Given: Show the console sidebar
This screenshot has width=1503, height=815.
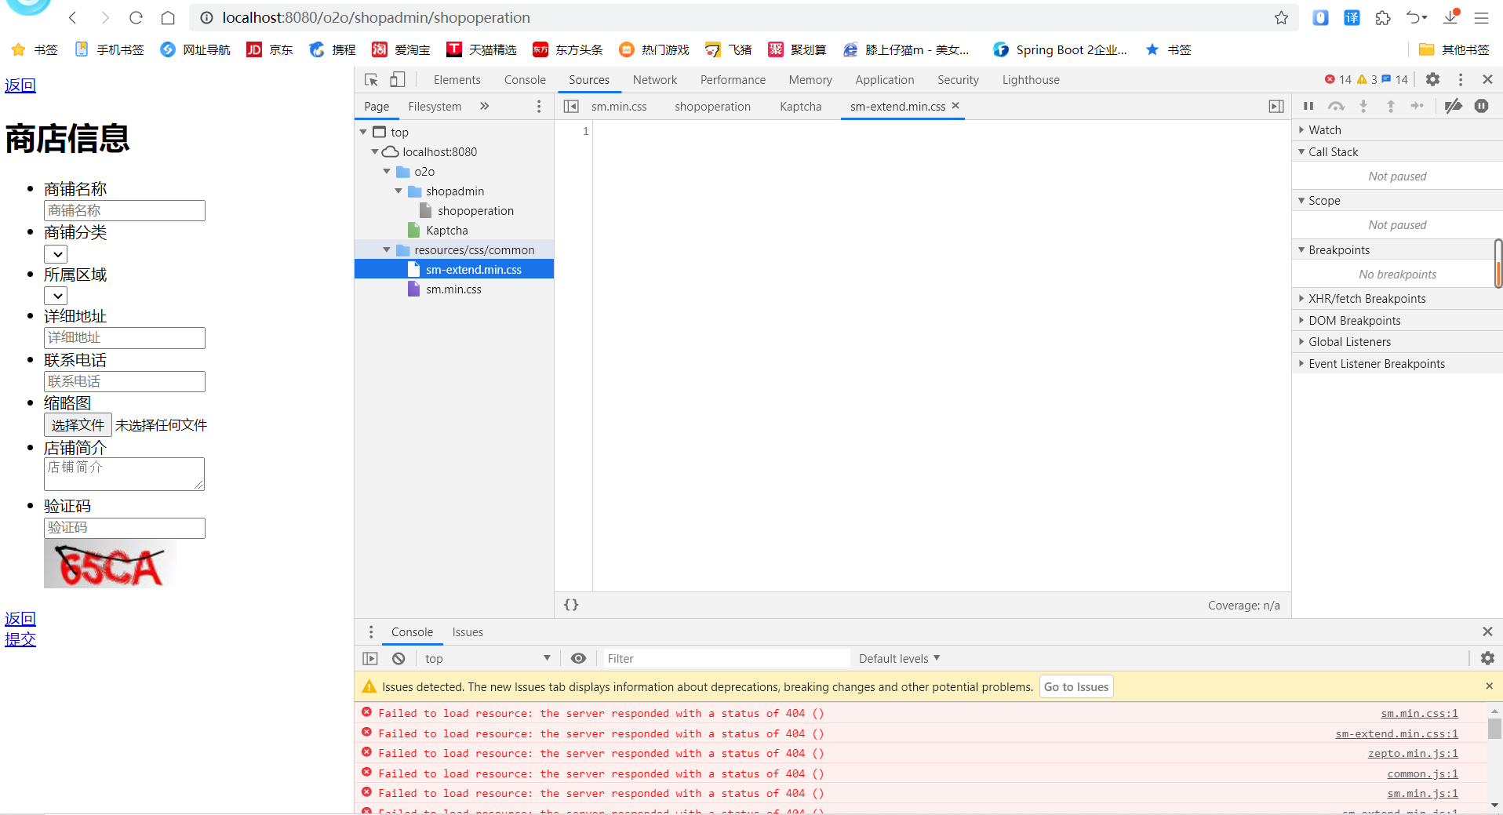Looking at the screenshot, I should tap(370, 659).
